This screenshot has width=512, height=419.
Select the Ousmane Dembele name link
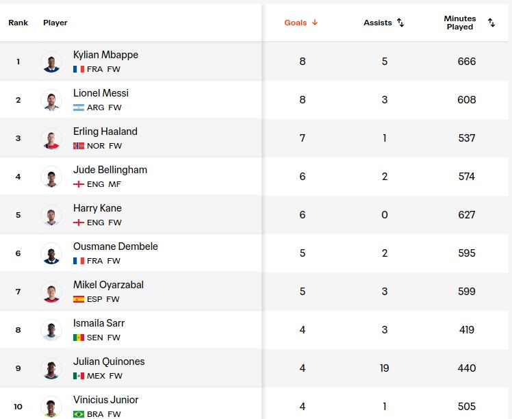116,246
